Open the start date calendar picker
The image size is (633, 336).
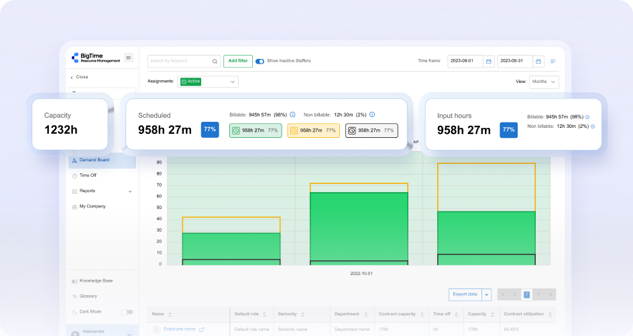coord(489,61)
